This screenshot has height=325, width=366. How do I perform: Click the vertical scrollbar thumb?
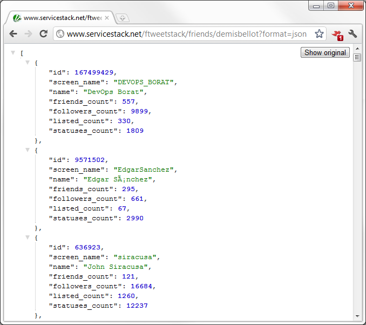(357, 57)
